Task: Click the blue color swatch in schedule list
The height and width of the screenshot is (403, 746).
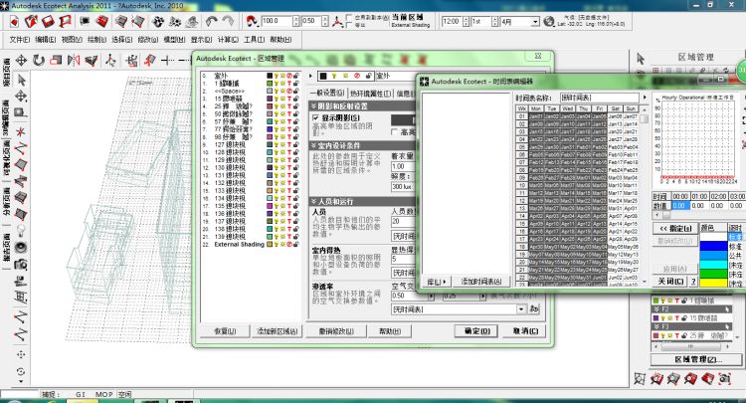Action: pyautogui.click(x=713, y=247)
